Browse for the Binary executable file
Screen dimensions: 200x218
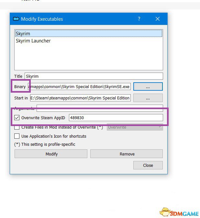148,86
